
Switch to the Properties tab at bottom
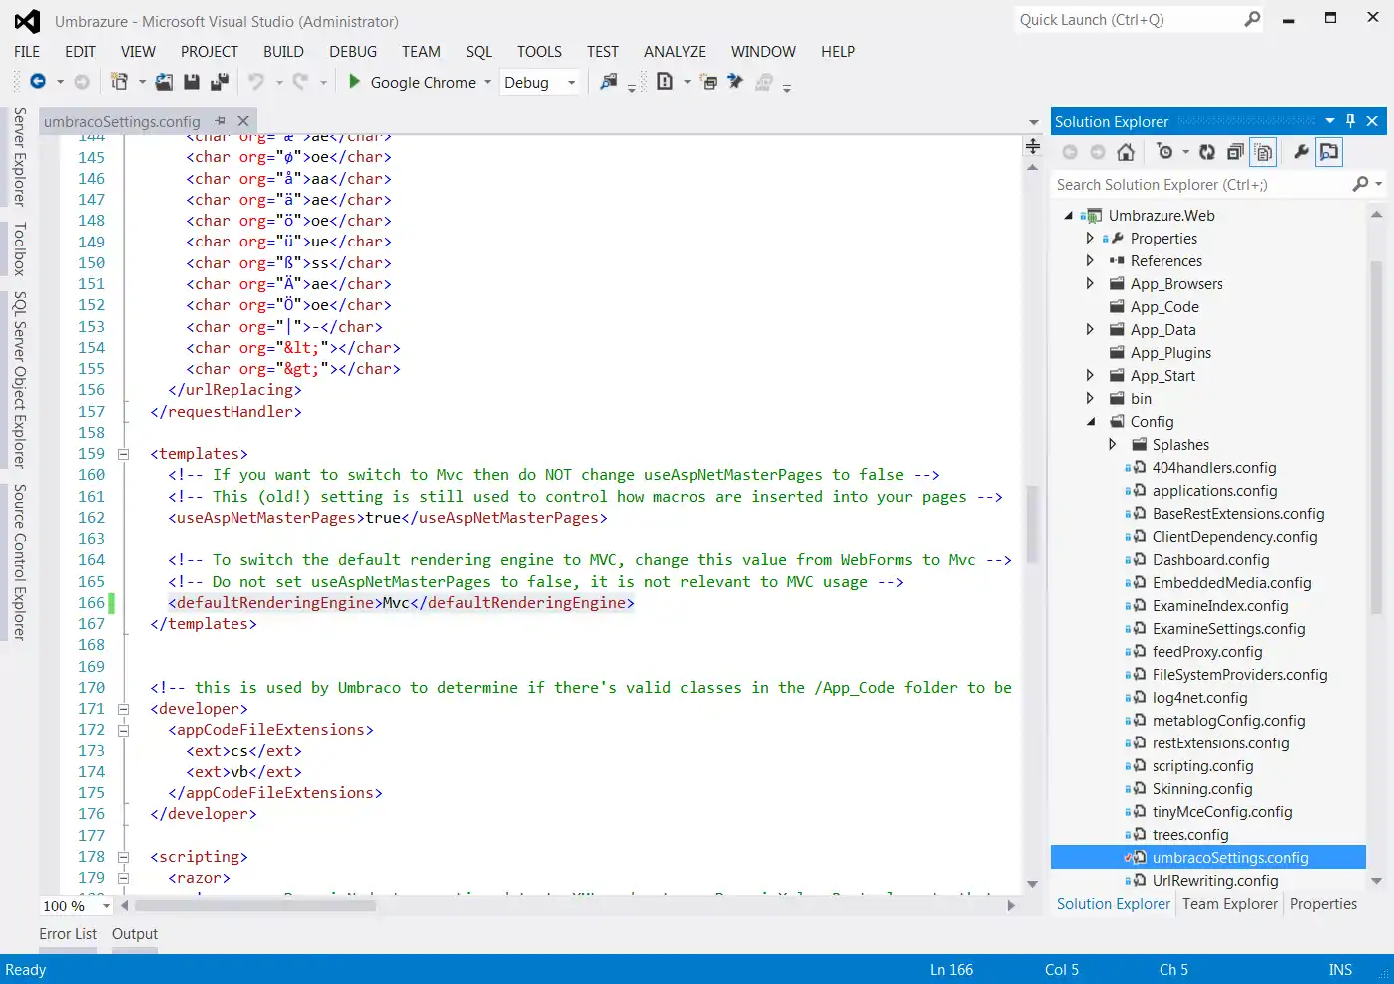(x=1323, y=904)
